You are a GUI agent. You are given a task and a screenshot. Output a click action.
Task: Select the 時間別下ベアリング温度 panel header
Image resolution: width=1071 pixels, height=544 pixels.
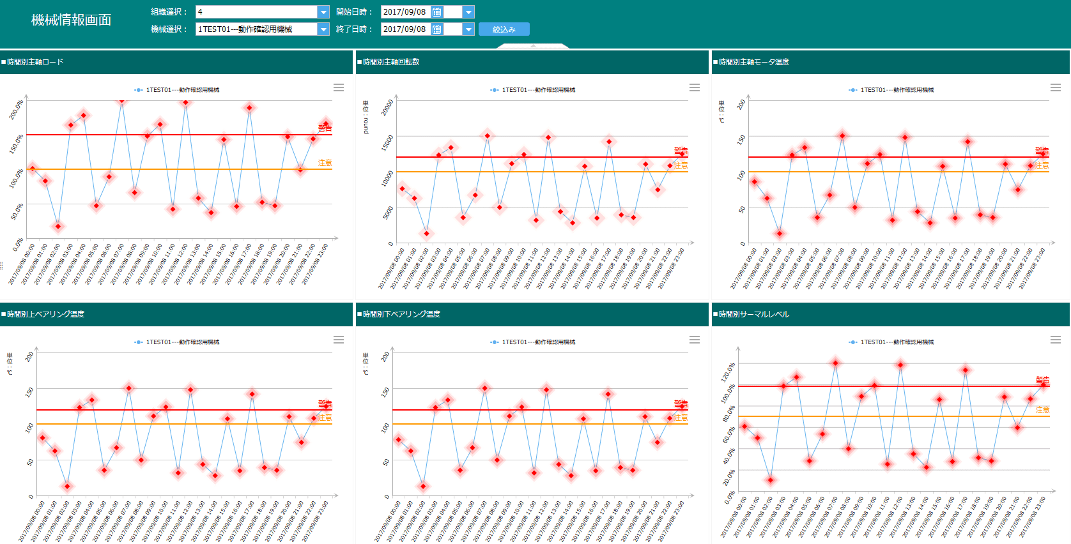(x=532, y=314)
